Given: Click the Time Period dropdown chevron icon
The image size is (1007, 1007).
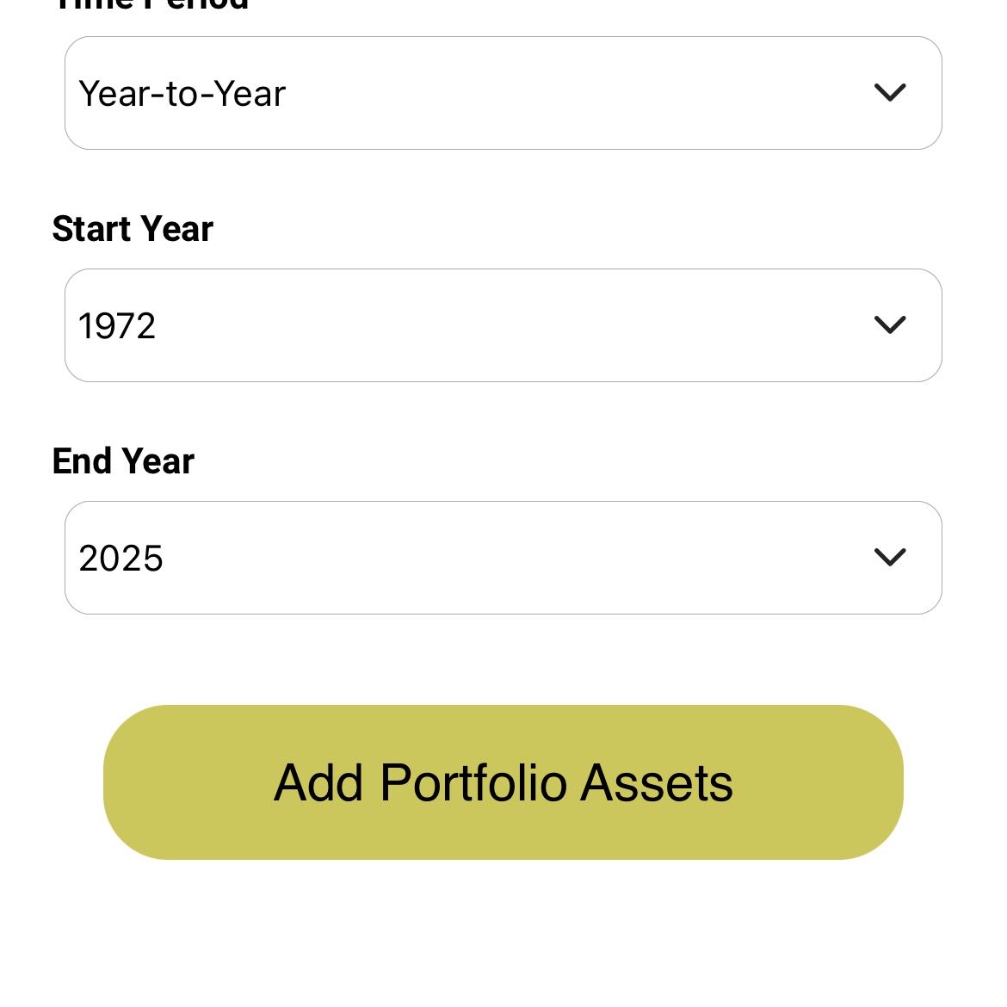Looking at the screenshot, I should point(889,92).
